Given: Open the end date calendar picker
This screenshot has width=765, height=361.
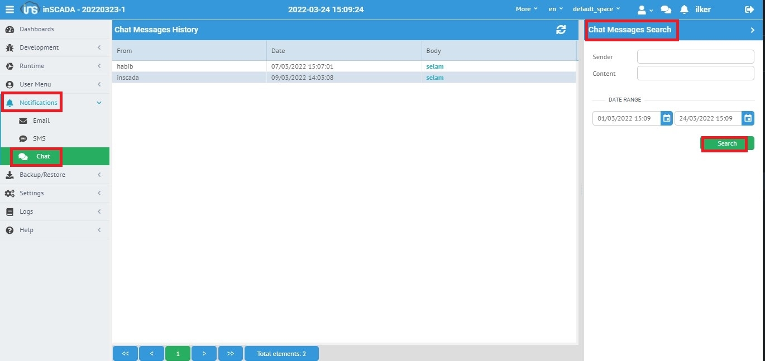Looking at the screenshot, I should pyautogui.click(x=748, y=118).
